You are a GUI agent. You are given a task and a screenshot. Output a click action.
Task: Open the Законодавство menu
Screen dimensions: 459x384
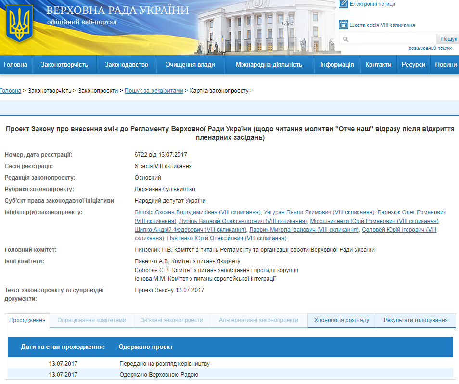[127, 64]
